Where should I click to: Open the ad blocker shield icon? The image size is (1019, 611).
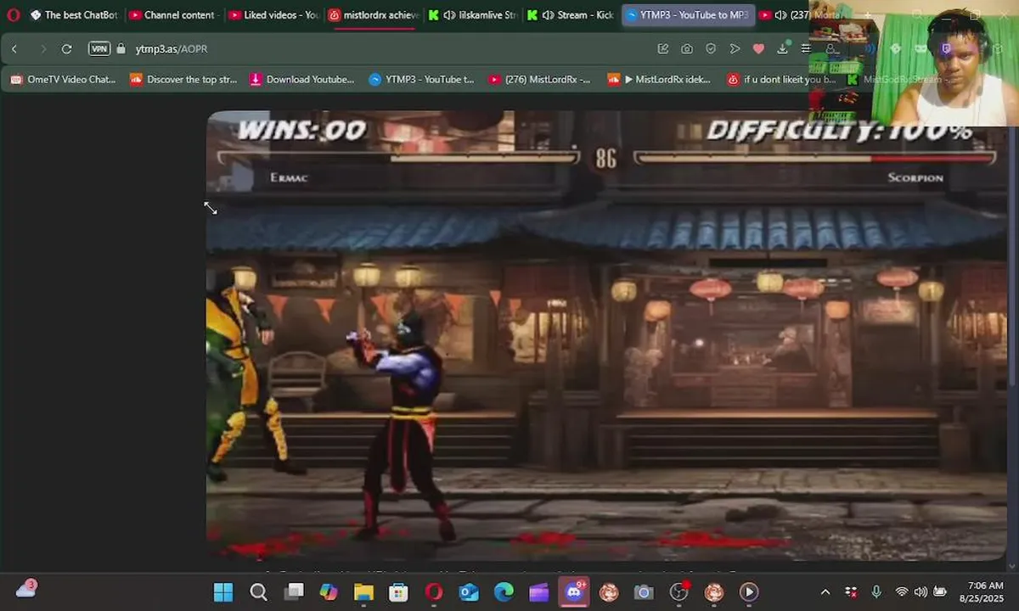[x=711, y=49]
